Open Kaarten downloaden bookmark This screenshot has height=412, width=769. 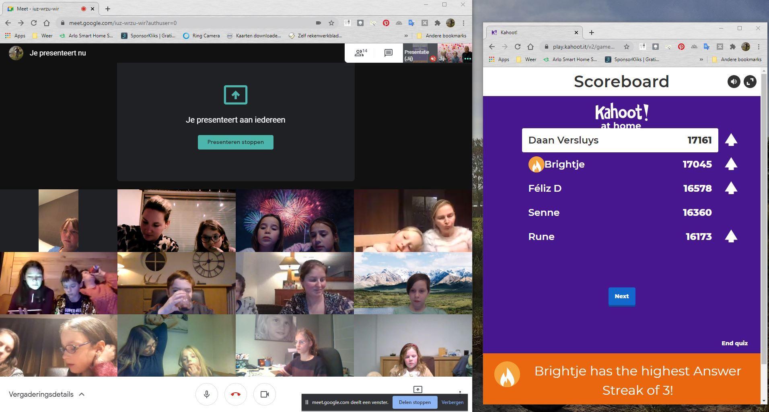pos(254,35)
